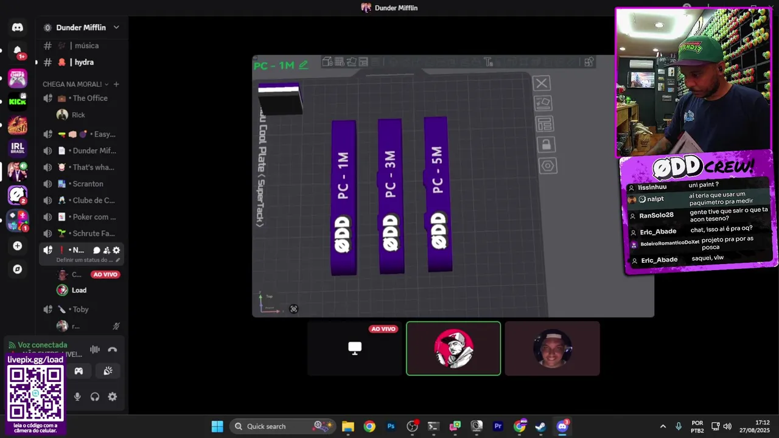Open noise suppression waveform icon

95,349
